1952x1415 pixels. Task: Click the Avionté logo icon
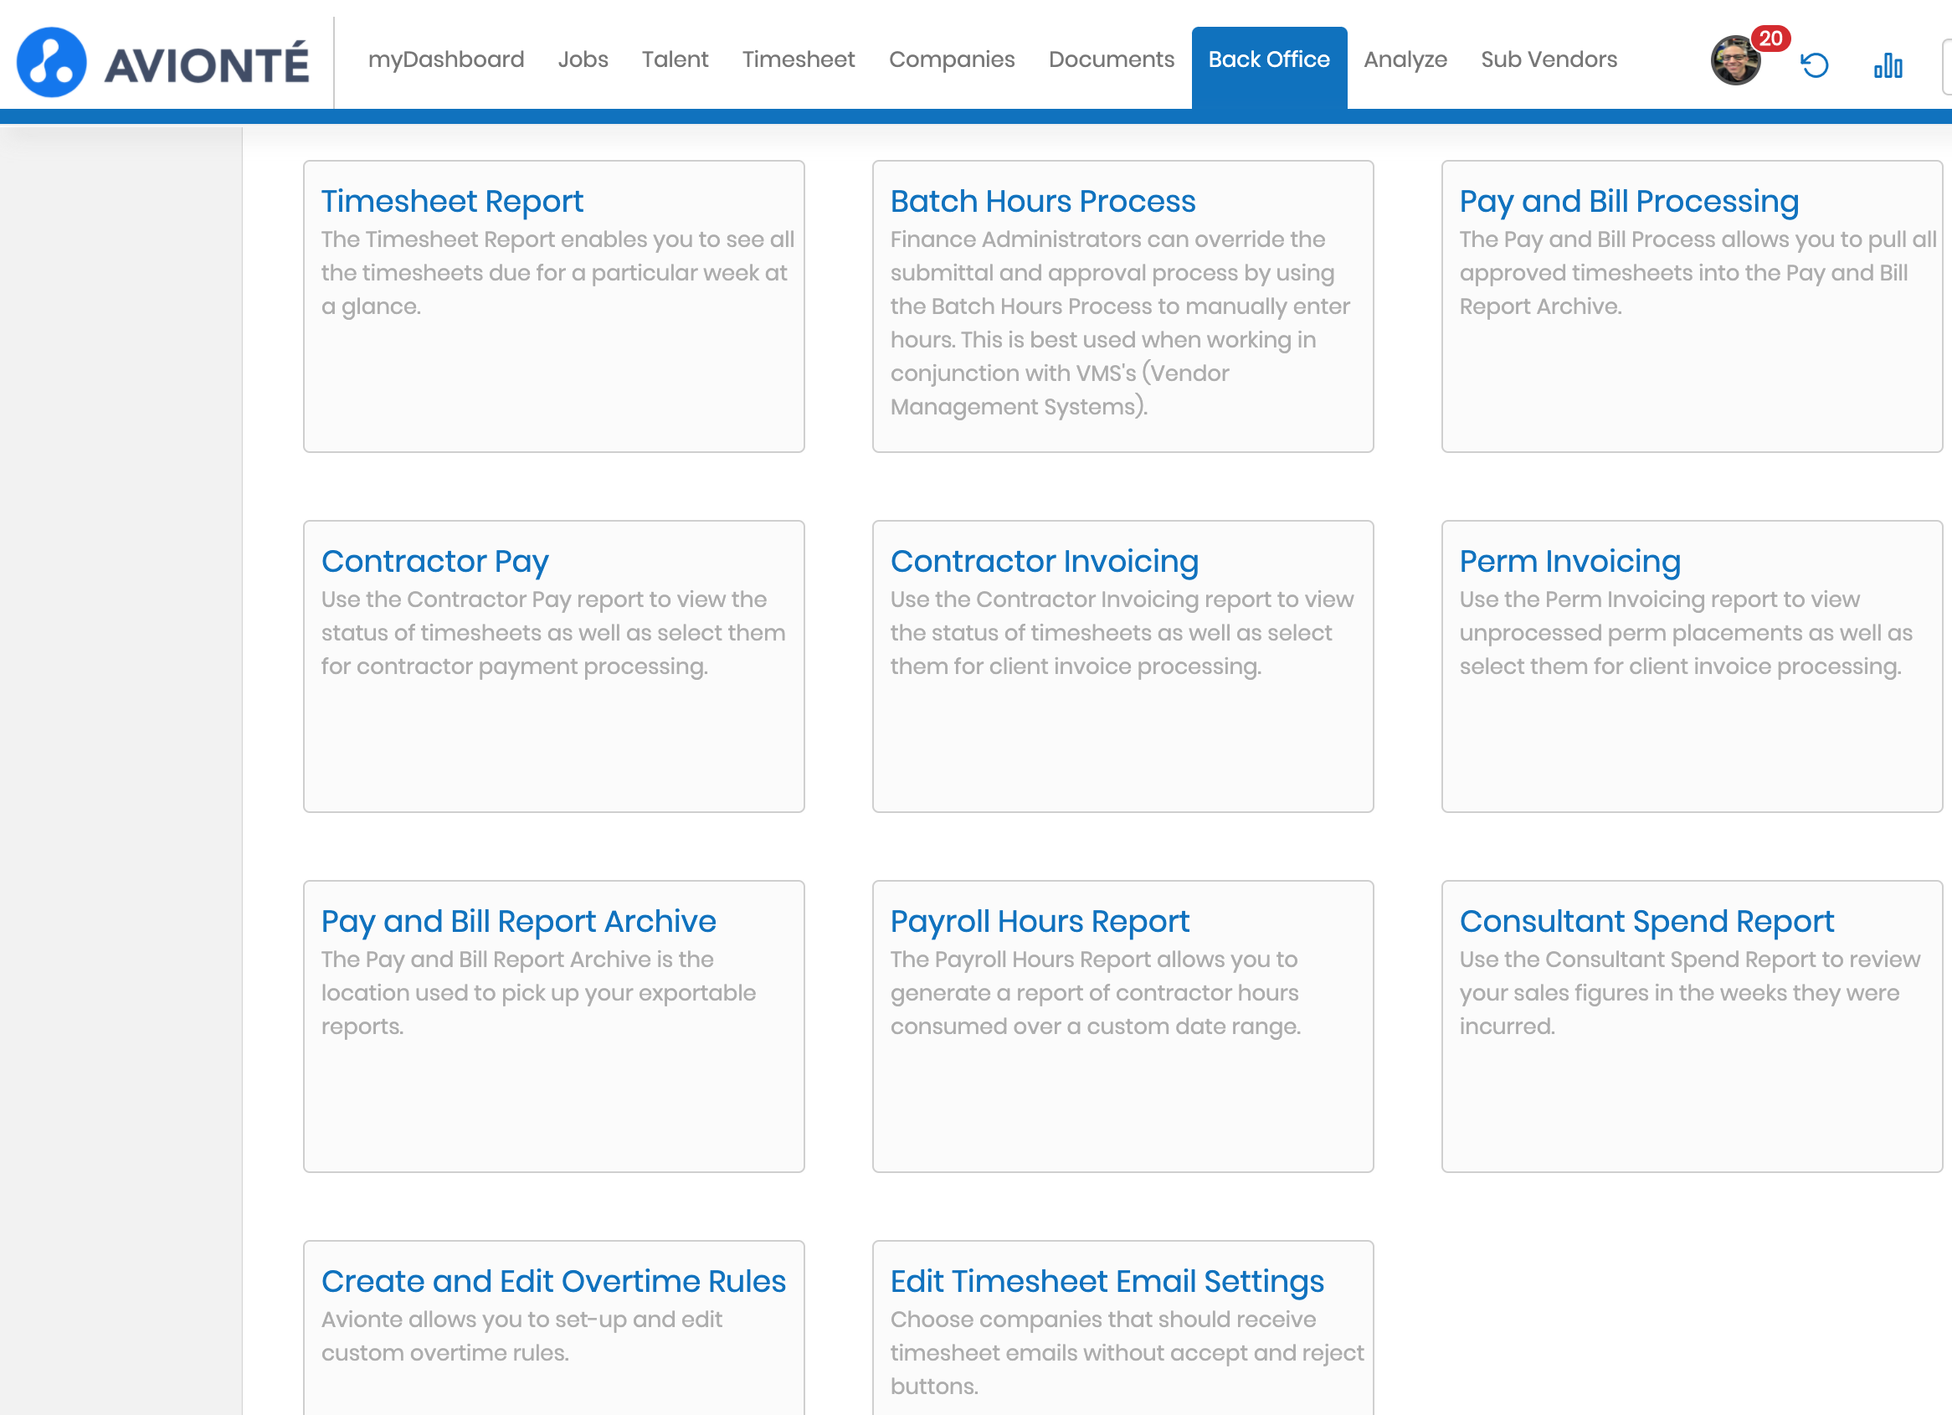point(52,62)
